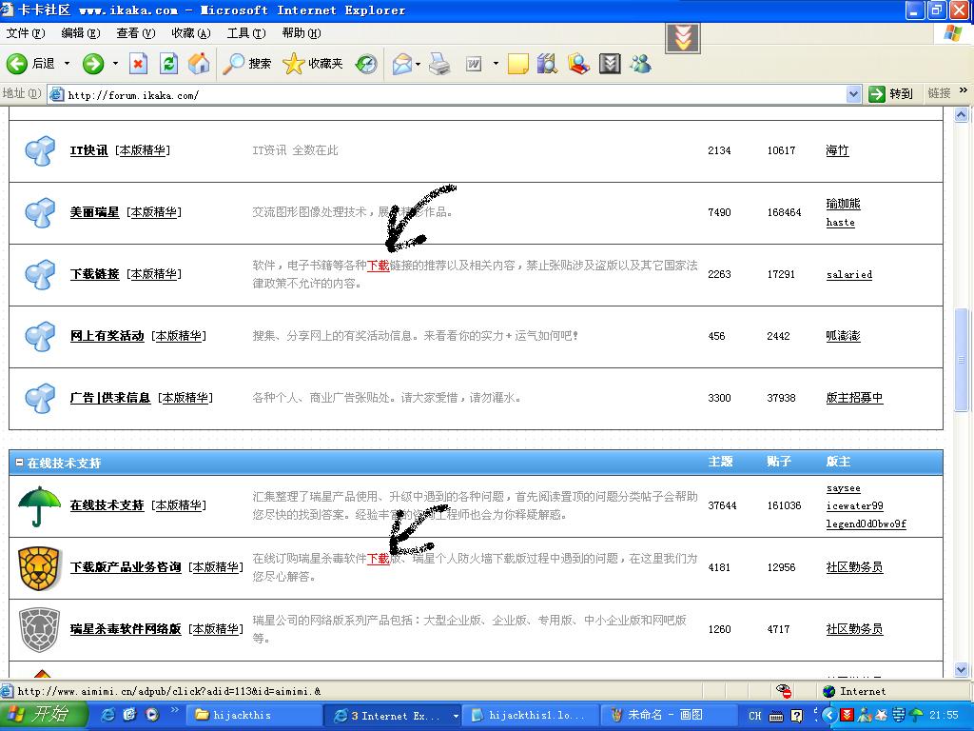Collapse the 在线技术支持 section header
The height and width of the screenshot is (731, 974).
pos(19,463)
